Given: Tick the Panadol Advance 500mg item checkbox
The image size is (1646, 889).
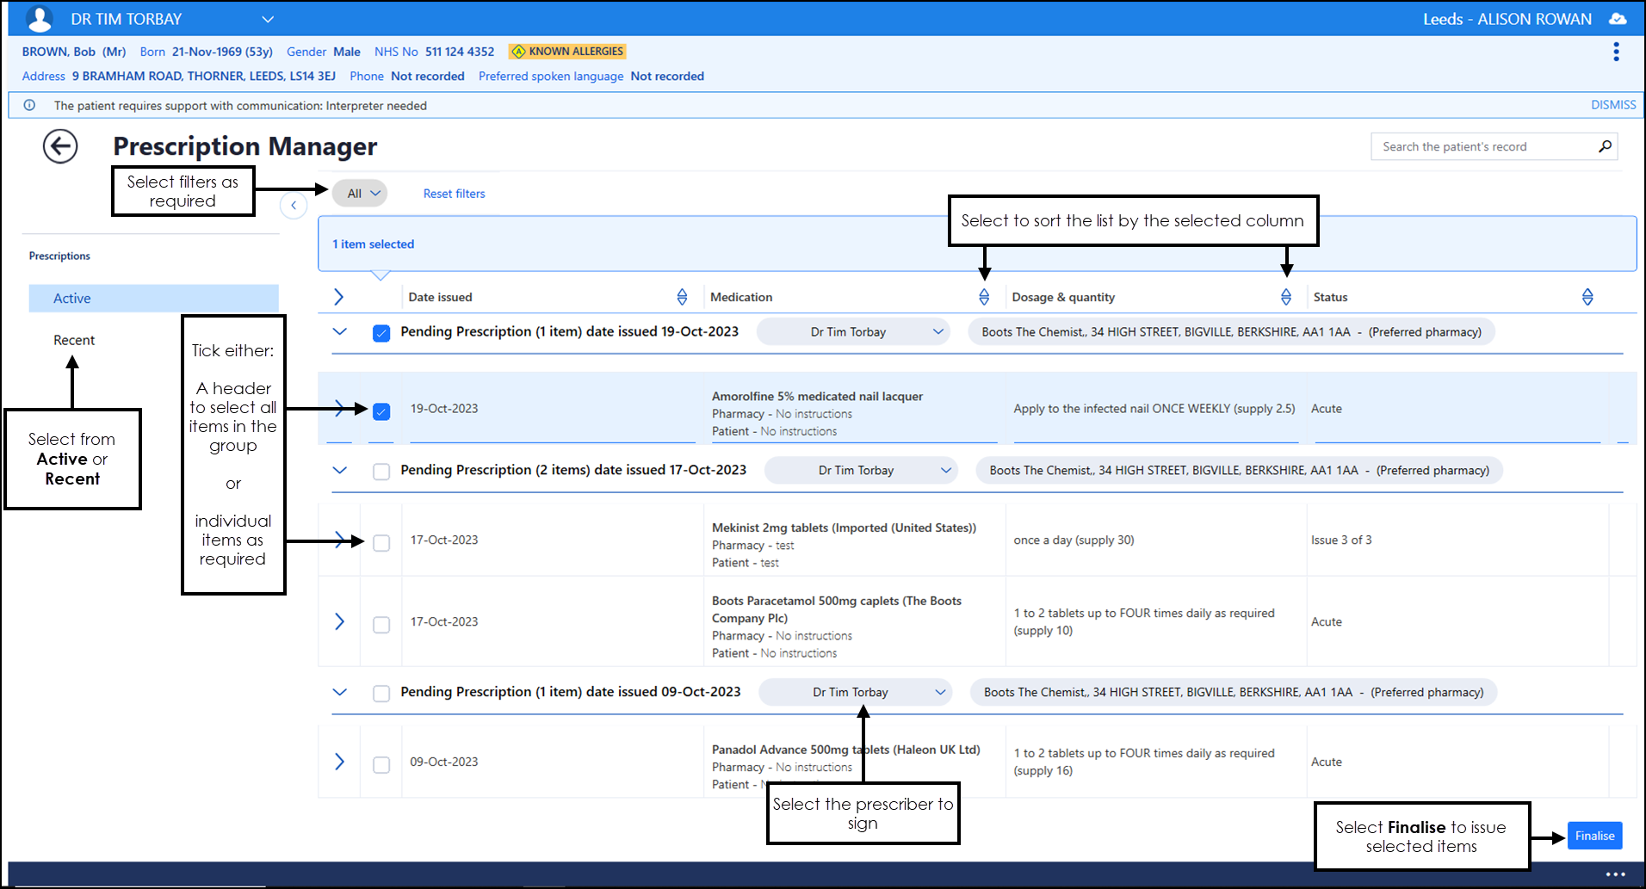Looking at the screenshot, I should [381, 764].
